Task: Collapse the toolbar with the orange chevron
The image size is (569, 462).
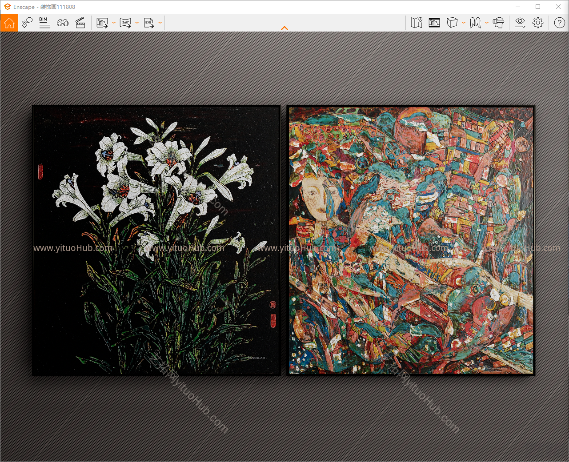Action: click(x=284, y=28)
